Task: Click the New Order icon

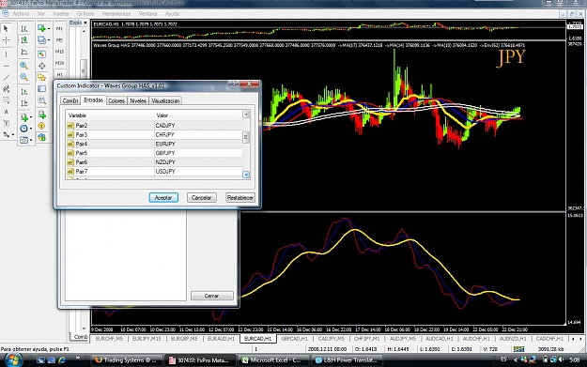Action: tap(42, 115)
